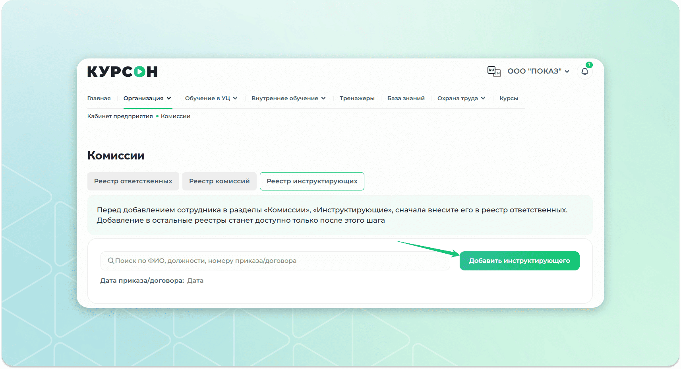Expand the Организация menu
The height and width of the screenshot is (369, 681).
point(147,98)
